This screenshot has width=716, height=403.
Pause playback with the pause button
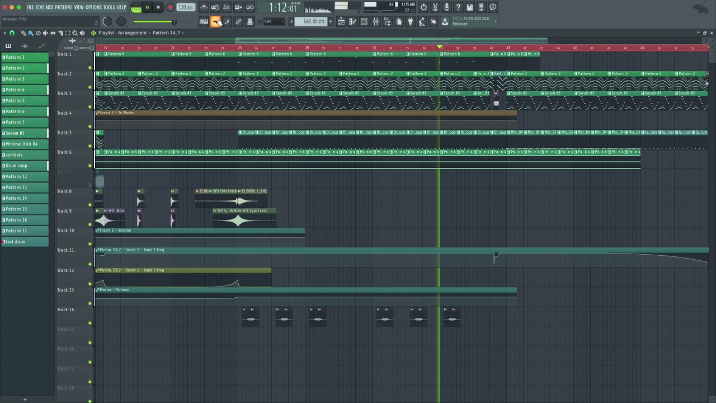click(x=147, y=7)
